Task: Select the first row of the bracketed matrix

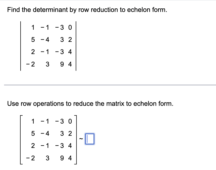Action: click(x=51, y=122)
